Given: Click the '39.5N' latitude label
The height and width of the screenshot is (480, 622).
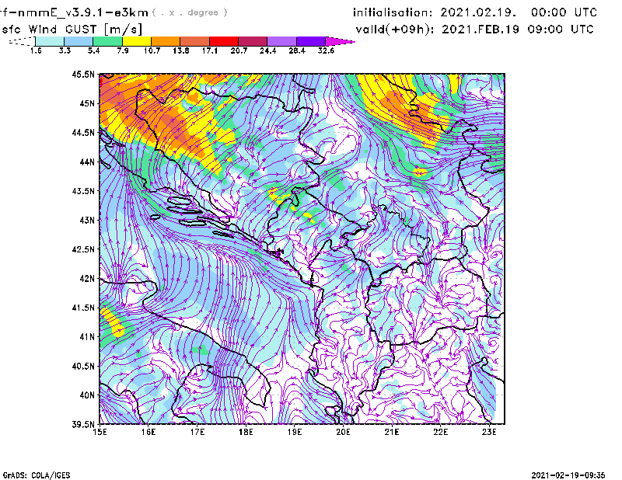Looking at the screenshot, I should pyautogui.click(x=83, y=424).
